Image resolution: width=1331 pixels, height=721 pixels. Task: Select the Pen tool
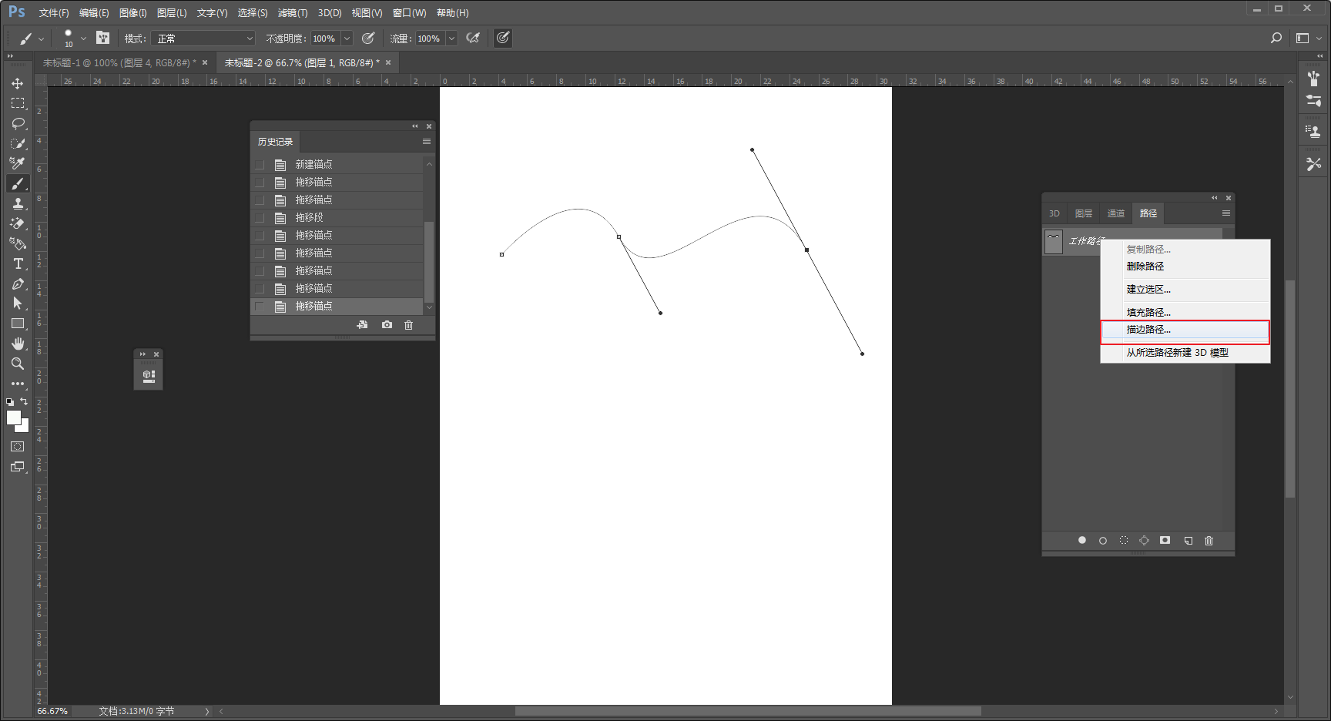point(17,283)
